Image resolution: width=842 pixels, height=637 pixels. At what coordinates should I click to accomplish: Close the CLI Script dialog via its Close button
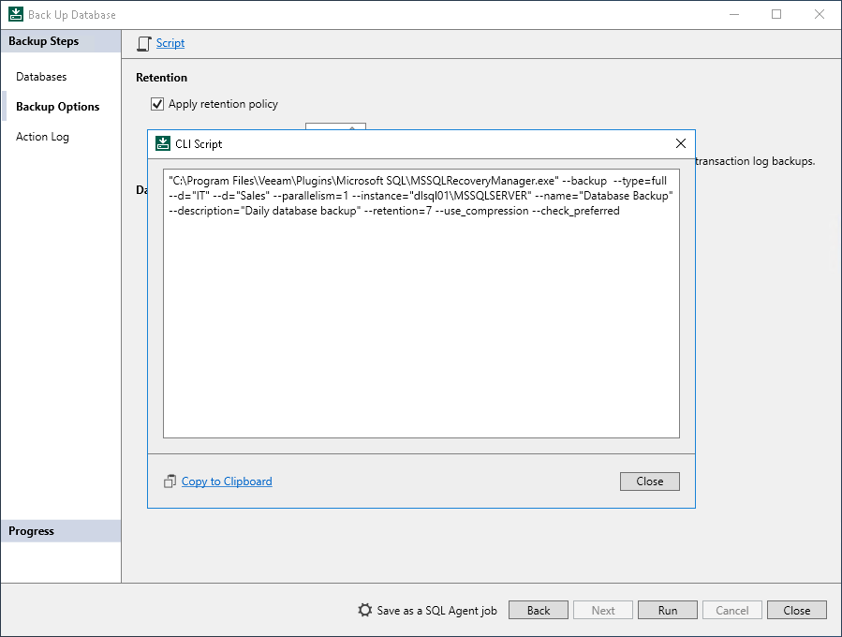tap(649, 481)
